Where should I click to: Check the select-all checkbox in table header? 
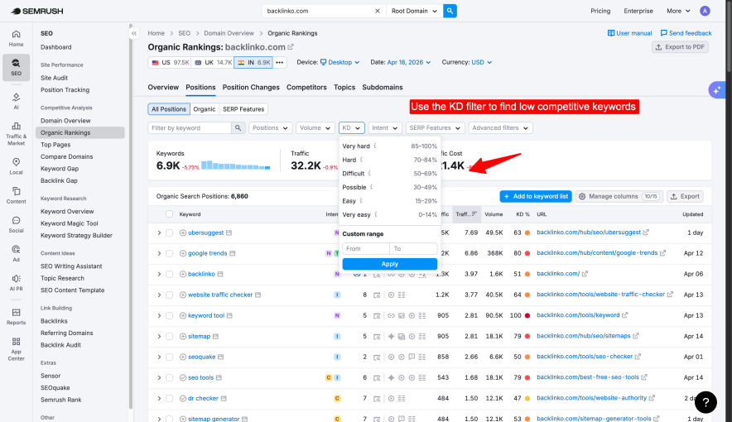[x=169, y=214]
